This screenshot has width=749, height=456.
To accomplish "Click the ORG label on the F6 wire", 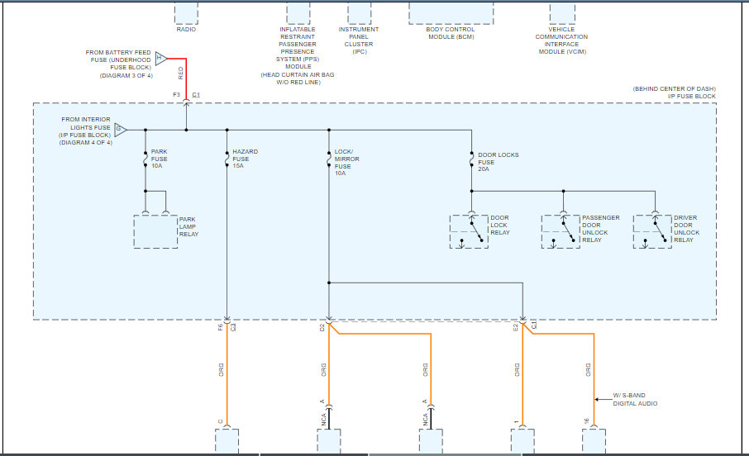I will [222, 369].
